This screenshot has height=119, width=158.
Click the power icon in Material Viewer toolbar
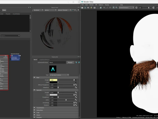(x=78, y=10)
